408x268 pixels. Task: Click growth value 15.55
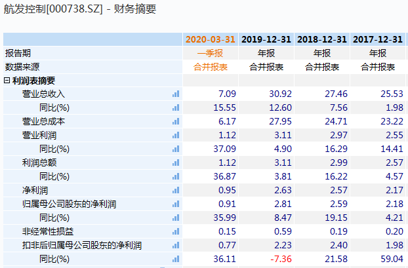(225, 107)
